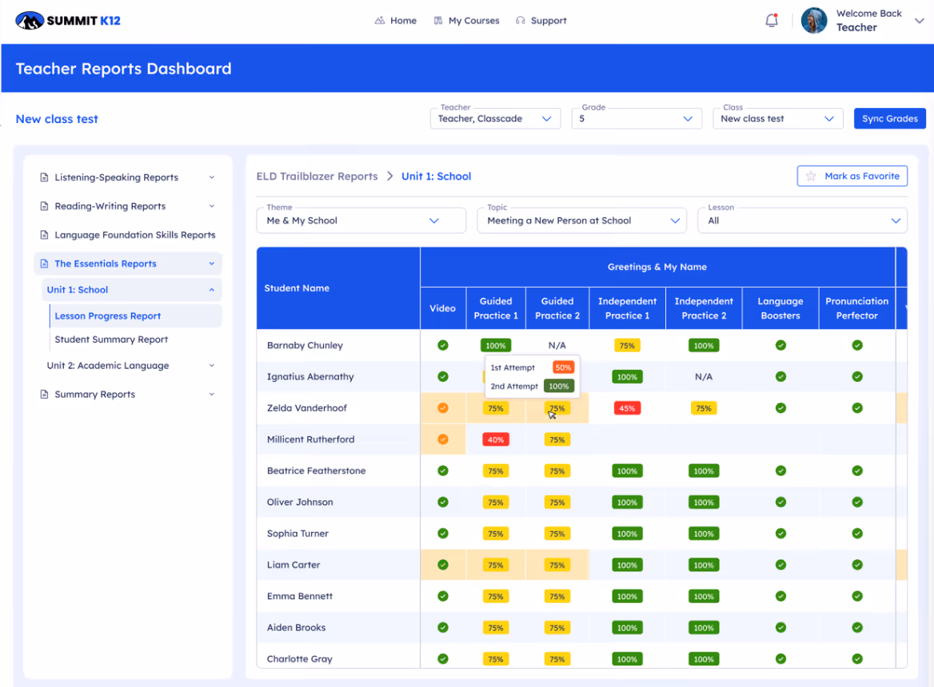Click Charlotte Gray's Video checkmark

pyautogui.click(x=442, y=659)
